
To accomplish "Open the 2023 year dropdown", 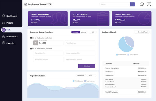I will [x=92, y=75].
